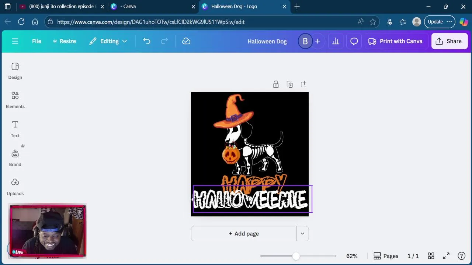Open the Canva hamburger main menu

click(15, 41)
